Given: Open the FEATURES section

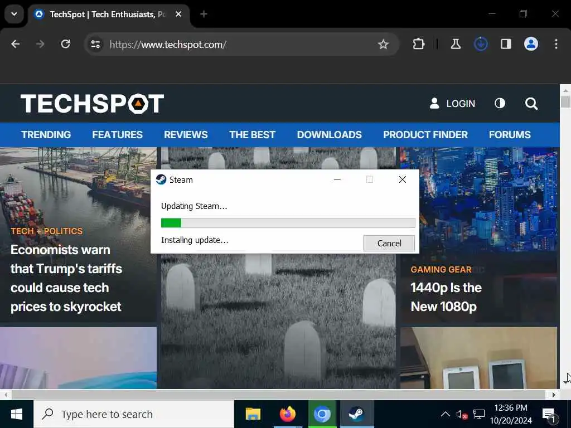Looking at the screenshot, I should [117, 135].
